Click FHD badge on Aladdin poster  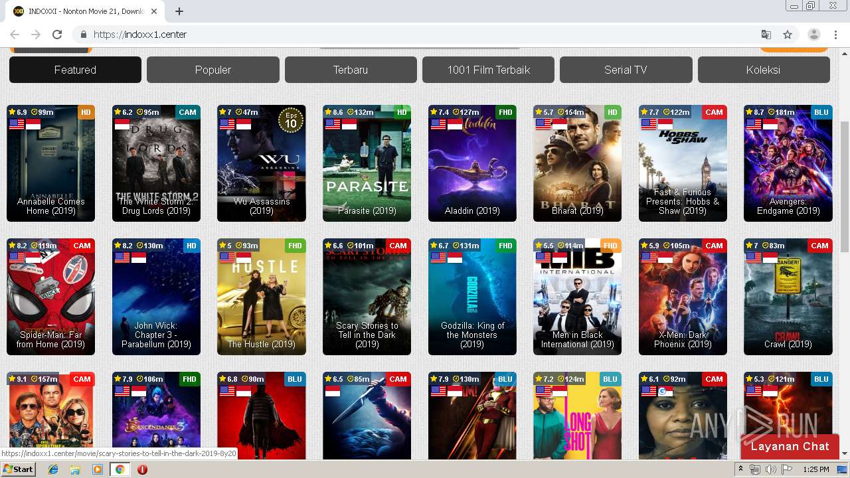coord(505,112)
